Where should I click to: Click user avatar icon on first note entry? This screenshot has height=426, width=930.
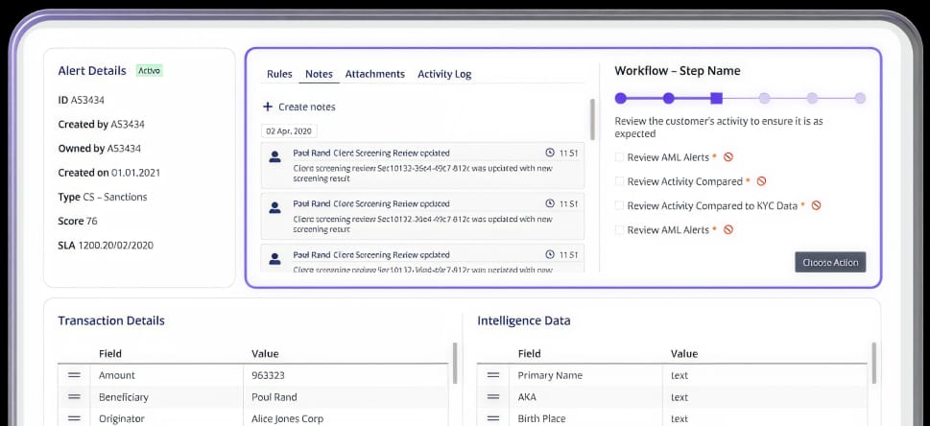pos(274,155)
